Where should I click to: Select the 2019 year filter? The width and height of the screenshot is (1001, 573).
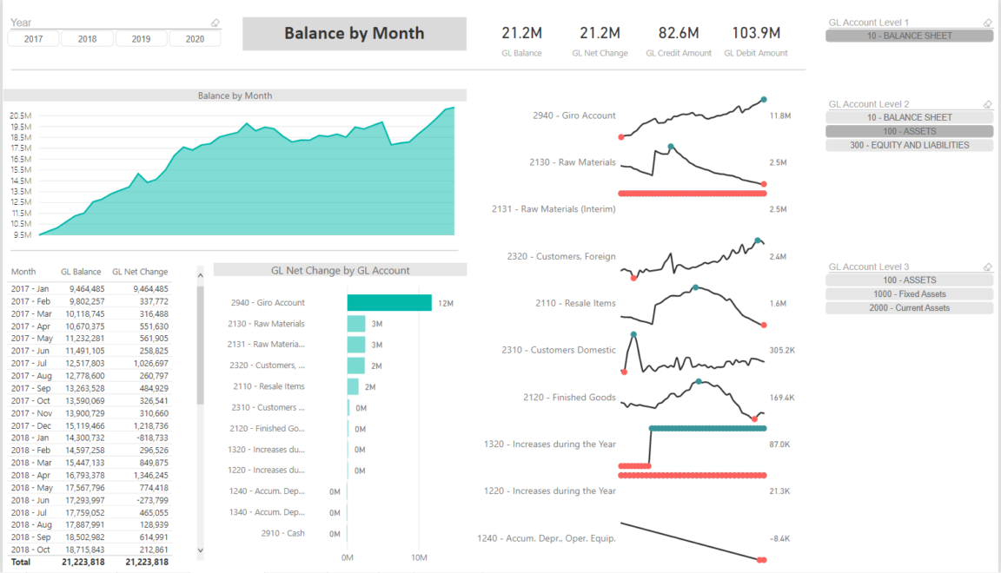click(x=141, y=38)
